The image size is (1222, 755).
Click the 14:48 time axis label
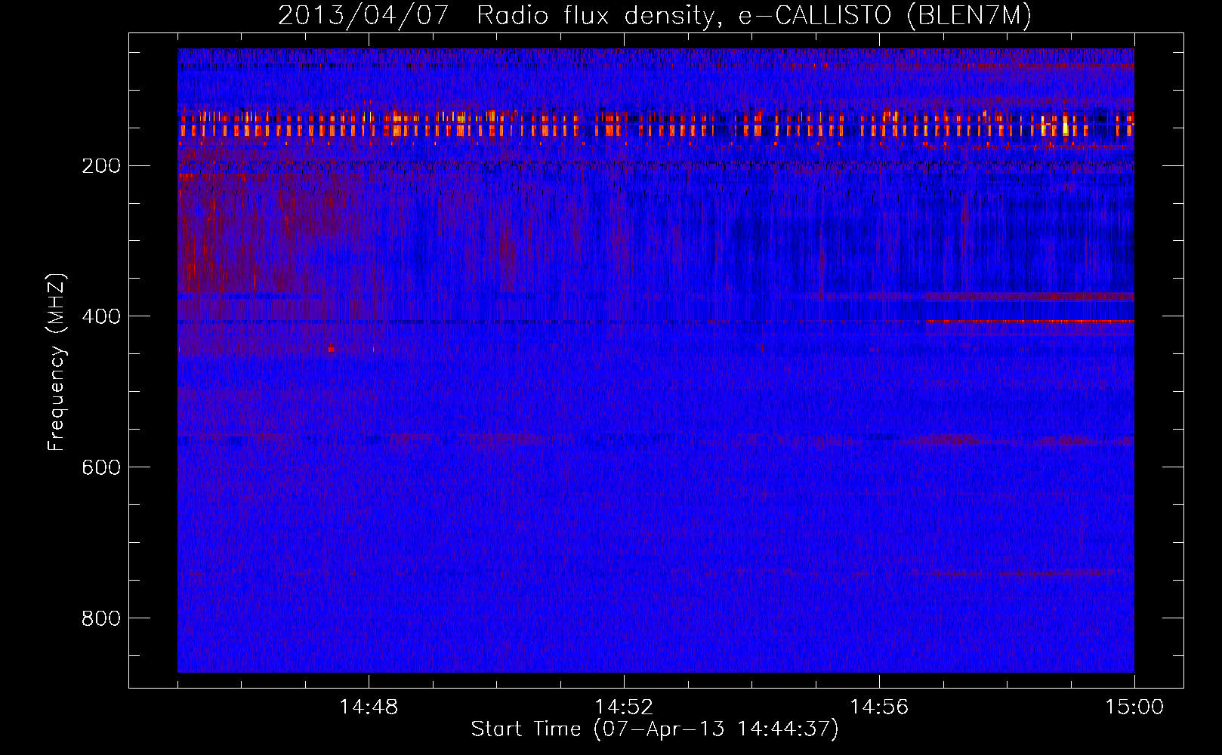[369, 707]
